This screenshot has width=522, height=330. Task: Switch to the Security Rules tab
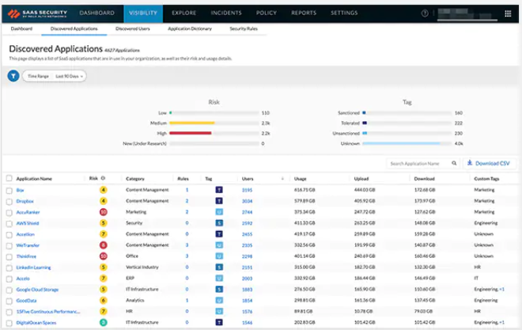click(244, 28)
